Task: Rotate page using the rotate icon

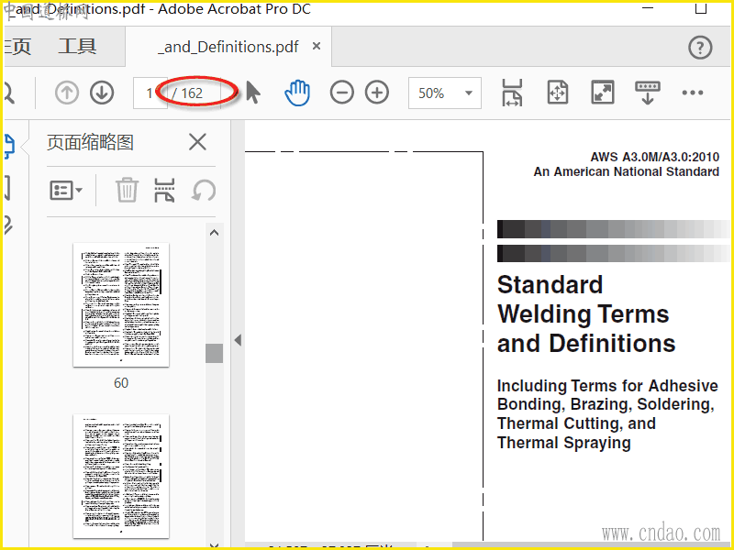Action: (x=203, y=191)
